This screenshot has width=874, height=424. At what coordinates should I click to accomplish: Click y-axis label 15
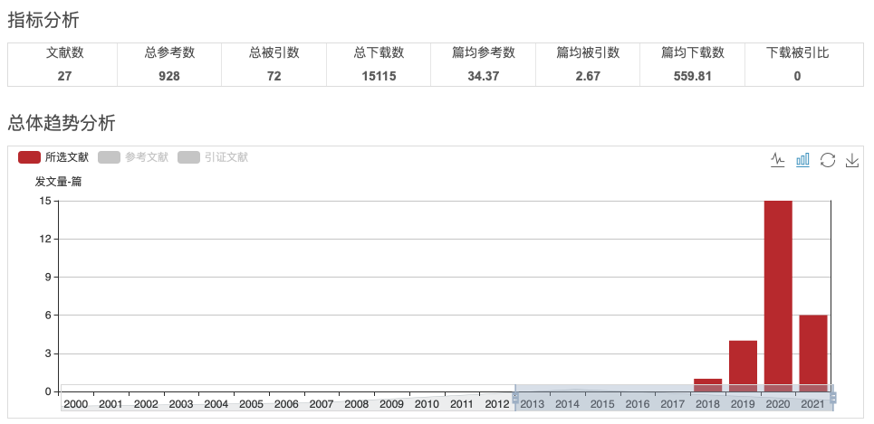point(45,201)
